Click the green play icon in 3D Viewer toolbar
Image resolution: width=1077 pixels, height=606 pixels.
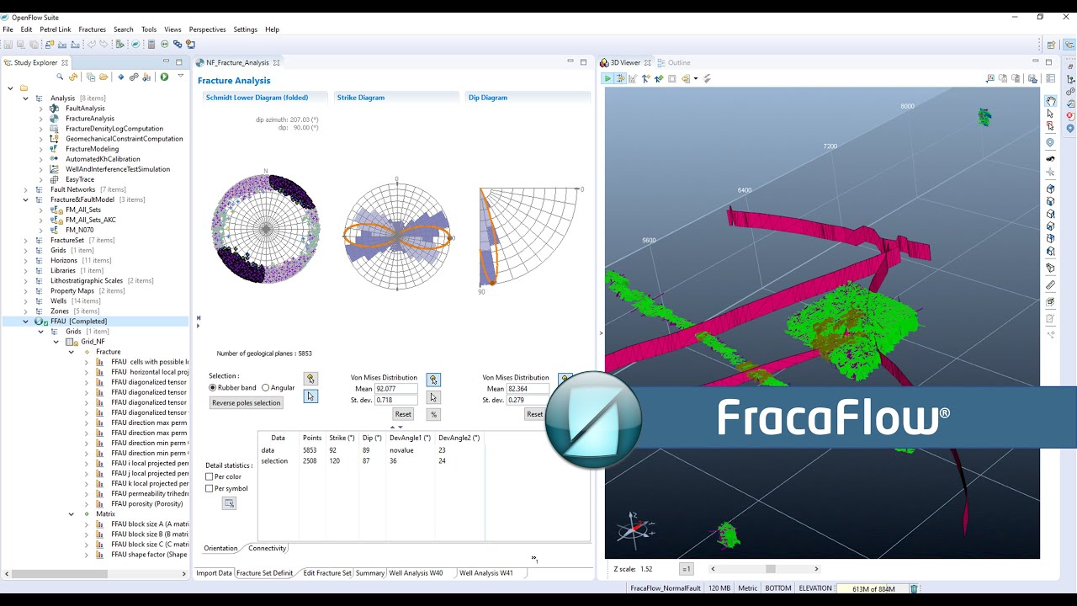[607, 78]
